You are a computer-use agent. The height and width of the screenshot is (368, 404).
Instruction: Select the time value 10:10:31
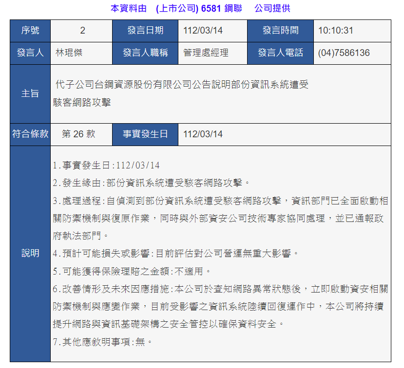pyautogui.click(x=336, y=31)
